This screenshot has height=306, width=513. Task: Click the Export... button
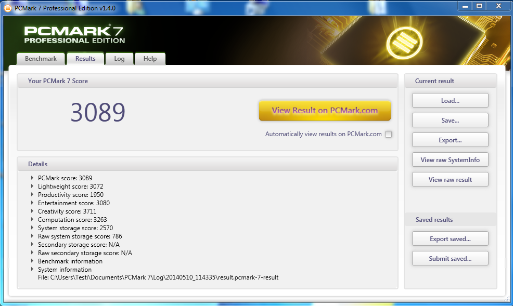coord(450,140)
